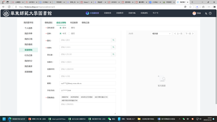Go to next results page (下一页)
The image size is (217, 122).
[x=190, y=34]
